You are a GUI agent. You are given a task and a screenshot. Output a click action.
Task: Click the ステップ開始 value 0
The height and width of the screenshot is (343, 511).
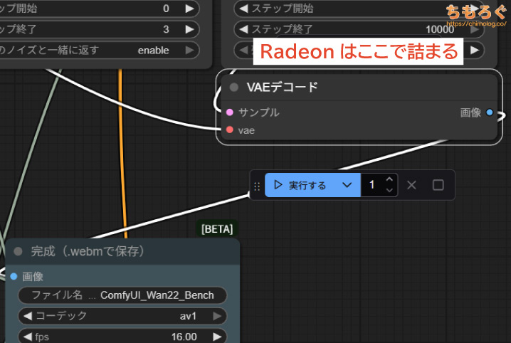click(x=166, y=9)
